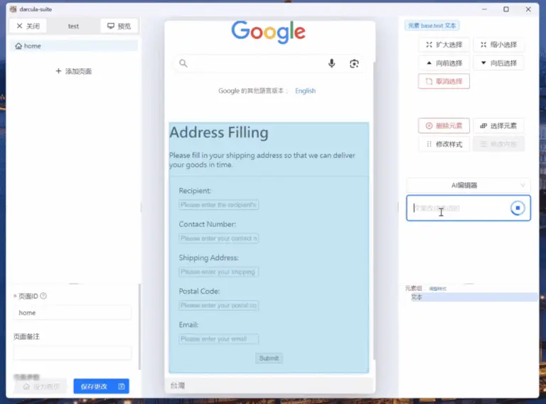Screen dimensions: 546x404
Task: Click the microphone voice search icon
Action: [x=331, y=63]
